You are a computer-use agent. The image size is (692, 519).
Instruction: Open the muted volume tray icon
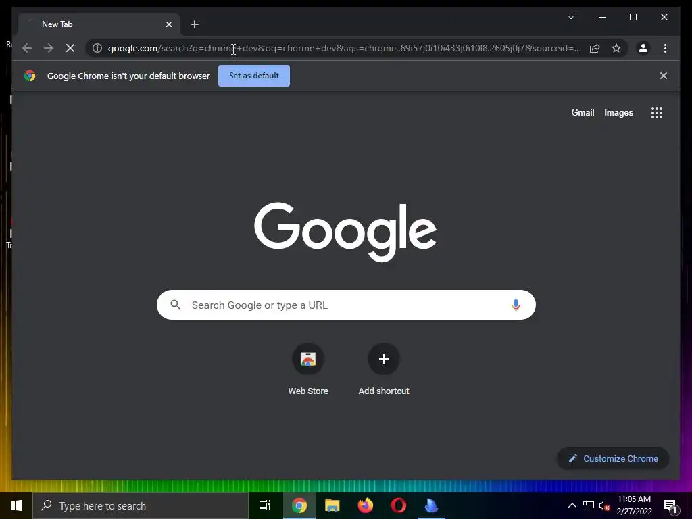(604, 505)
